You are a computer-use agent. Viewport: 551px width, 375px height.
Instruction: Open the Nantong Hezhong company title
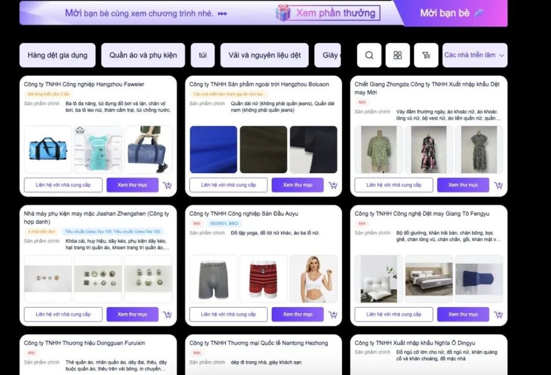click(x=258, y=343)
